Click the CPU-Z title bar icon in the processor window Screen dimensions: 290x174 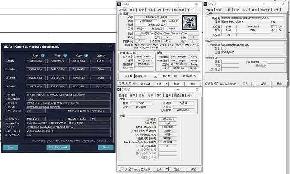coord(120,4)
